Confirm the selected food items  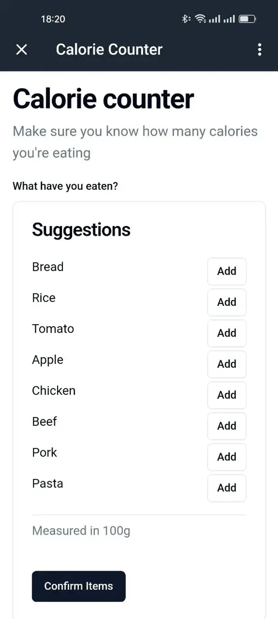79,586
